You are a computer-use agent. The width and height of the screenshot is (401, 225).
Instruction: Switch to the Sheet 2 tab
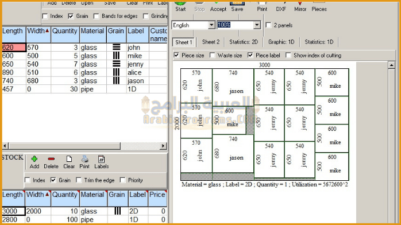[211, 42]
